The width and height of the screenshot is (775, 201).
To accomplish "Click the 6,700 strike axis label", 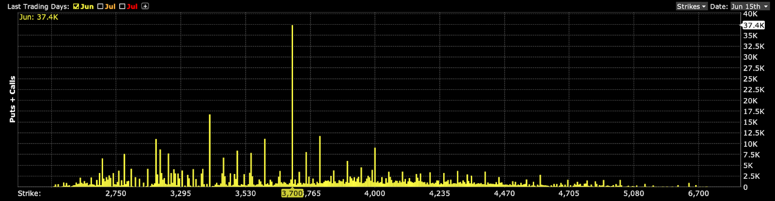I will (x=698, y=193).
